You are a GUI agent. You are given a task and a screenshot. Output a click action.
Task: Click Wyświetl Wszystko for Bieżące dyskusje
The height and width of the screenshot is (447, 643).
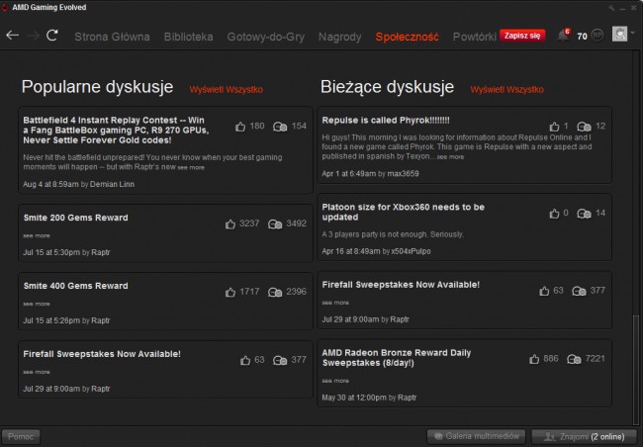(x=506, y=89)
